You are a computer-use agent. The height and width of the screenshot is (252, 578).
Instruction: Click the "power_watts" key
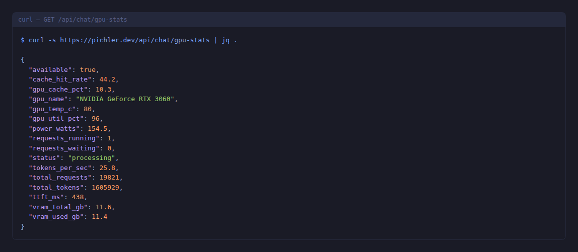click(54, 128)
